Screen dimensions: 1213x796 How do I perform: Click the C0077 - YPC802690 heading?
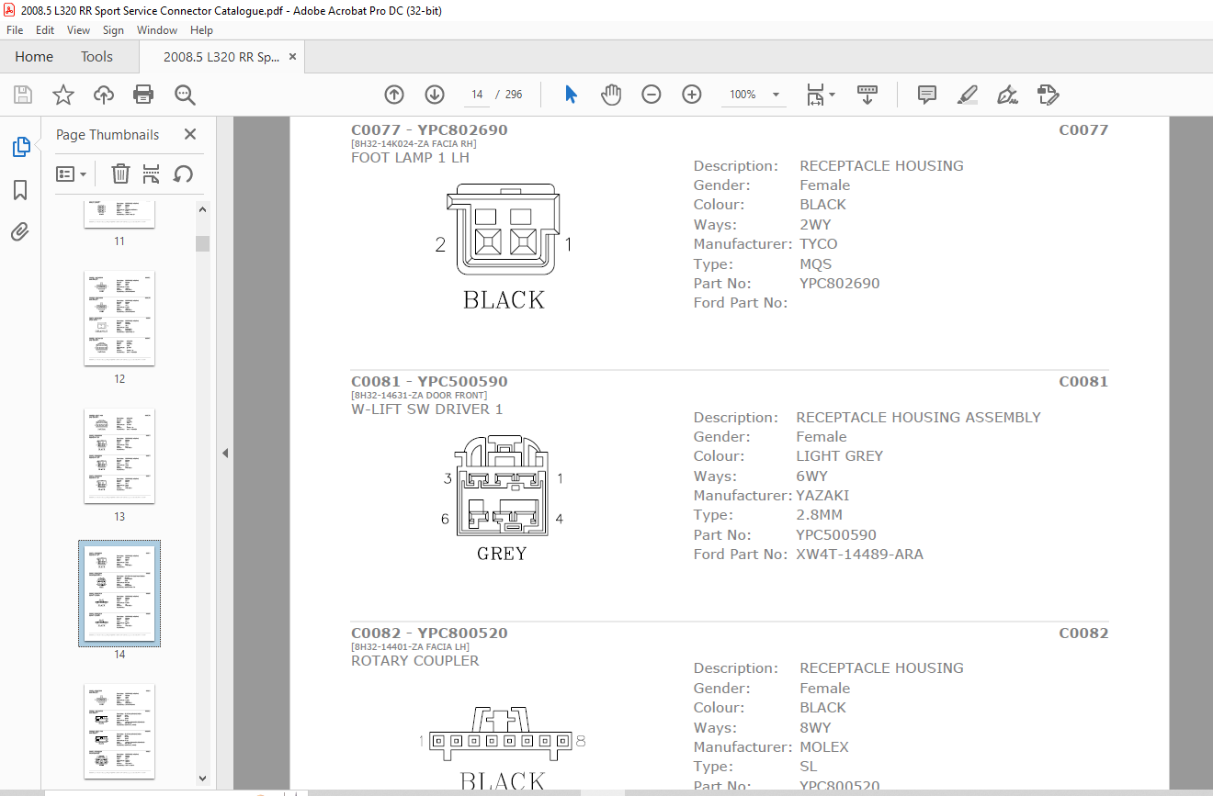[x=429, y=130]
